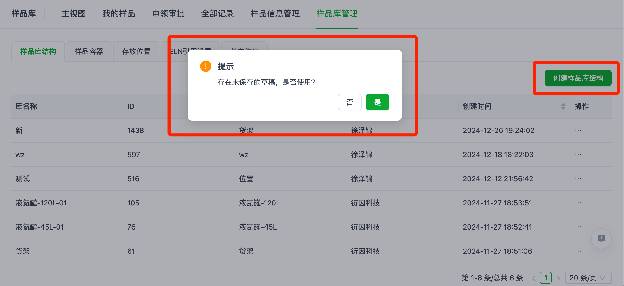Sort the table by 创建时间 column

(x=563, y=106)
